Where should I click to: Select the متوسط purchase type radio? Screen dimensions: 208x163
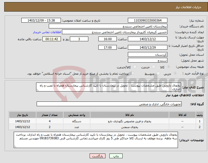click(158, 73)
